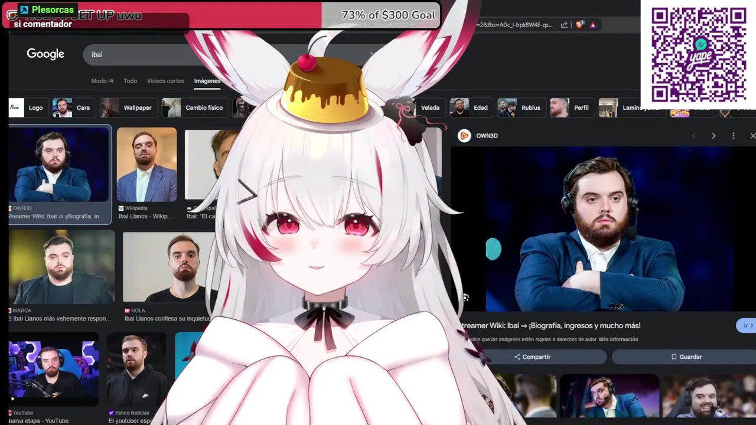Viewport: 756px width, 425px height.
Task: Open the Más información link
Action: (618, 339)
